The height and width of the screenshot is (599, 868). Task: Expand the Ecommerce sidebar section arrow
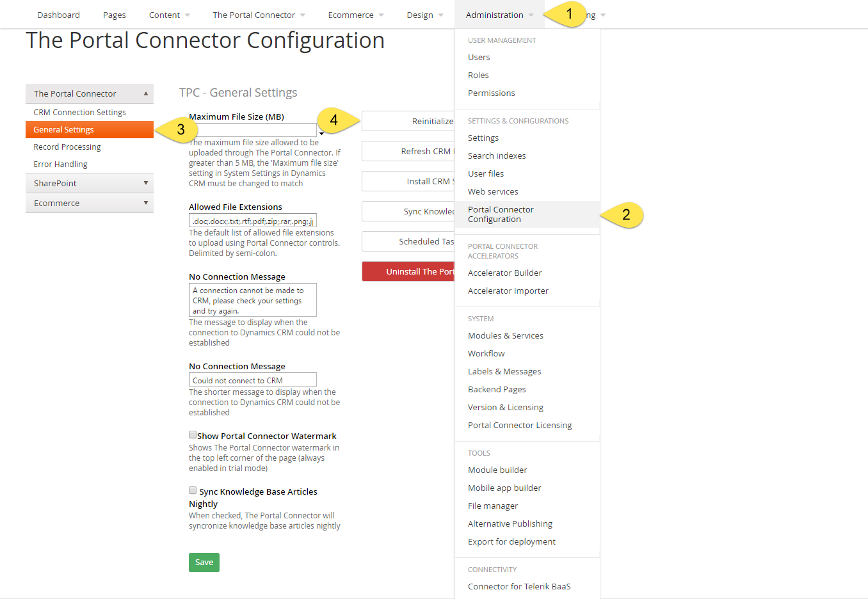146,203
